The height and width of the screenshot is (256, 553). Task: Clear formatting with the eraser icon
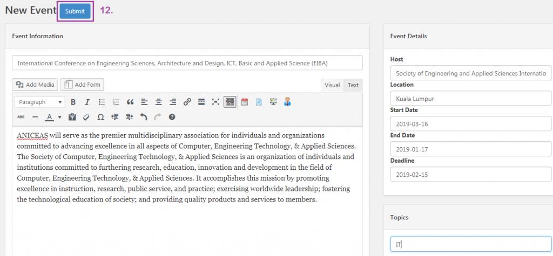[86, 117]
